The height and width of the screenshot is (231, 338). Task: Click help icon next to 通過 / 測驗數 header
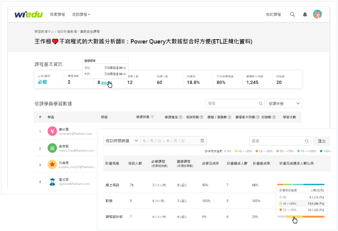[229, 117]
